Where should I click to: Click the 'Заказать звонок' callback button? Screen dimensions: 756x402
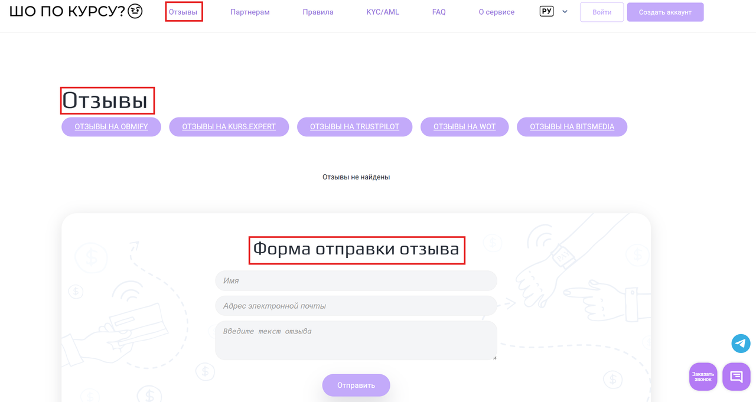tap(703, 377)
